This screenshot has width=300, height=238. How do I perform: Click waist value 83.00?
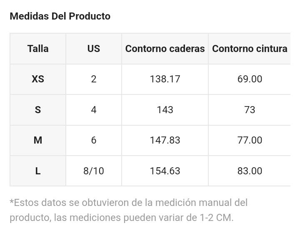250,171
